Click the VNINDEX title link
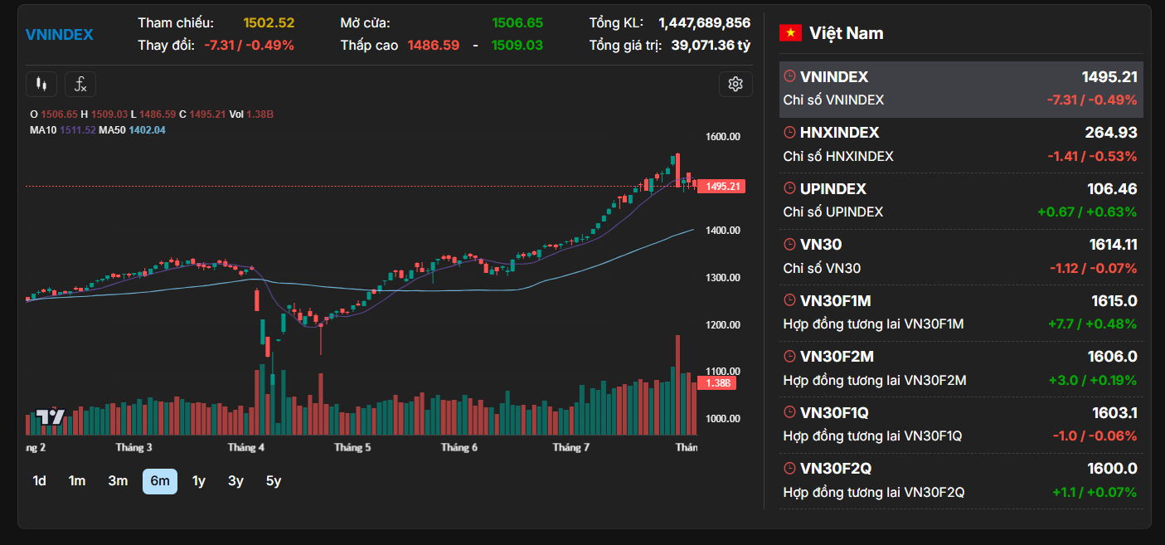This screenshot has height=545, width=1165. point(60,34)
